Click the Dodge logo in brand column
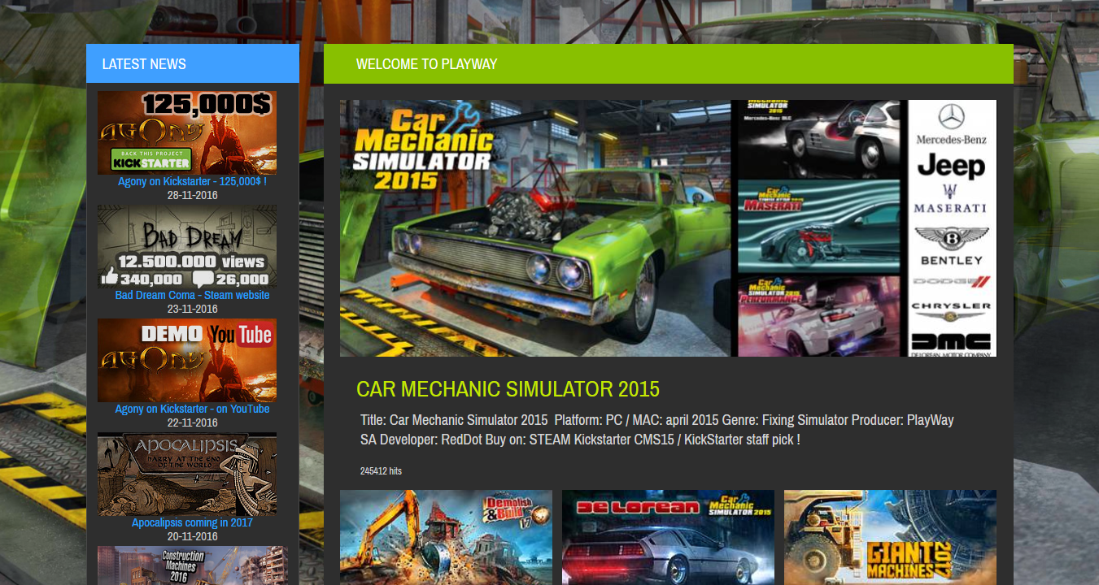The width and height of the screenshot is (1099, 585). click(951, 282)
